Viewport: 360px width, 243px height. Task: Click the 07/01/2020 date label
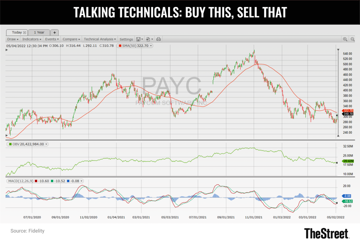click(x=32, y=217)
